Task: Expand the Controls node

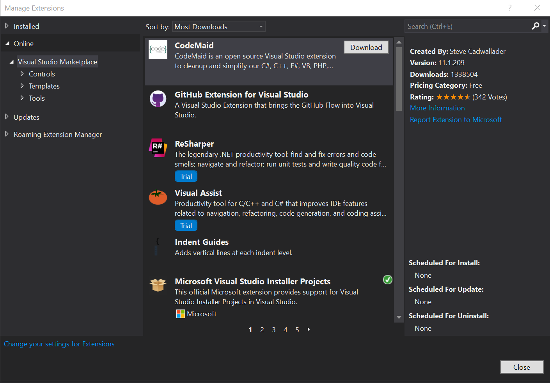Action: pyautogui.click(x=22, y=74)
